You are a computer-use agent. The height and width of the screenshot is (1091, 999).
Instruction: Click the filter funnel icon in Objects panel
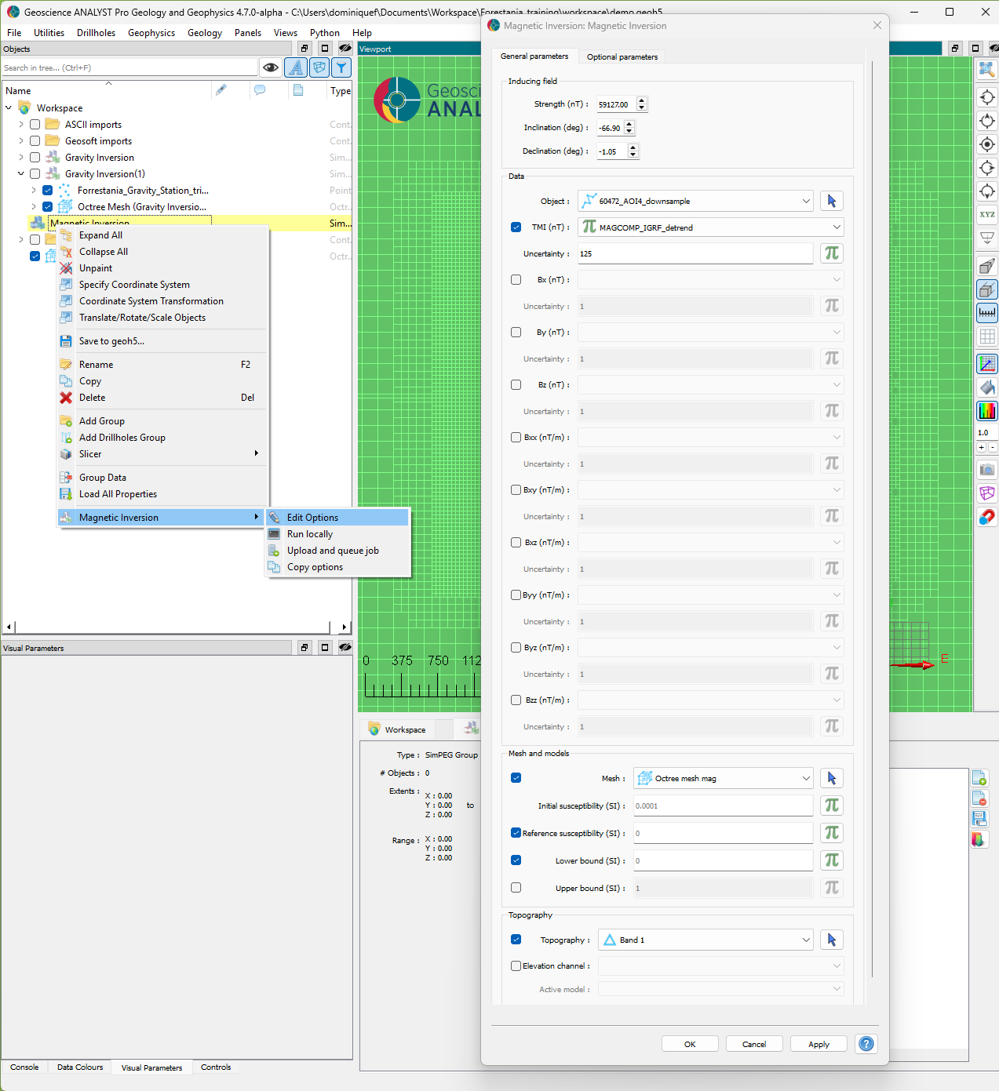pyautogui.click(x=342, y=67)
